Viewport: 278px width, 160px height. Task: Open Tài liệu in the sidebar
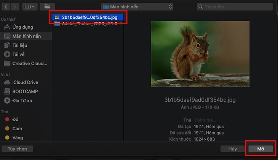[x=20, y=45]
